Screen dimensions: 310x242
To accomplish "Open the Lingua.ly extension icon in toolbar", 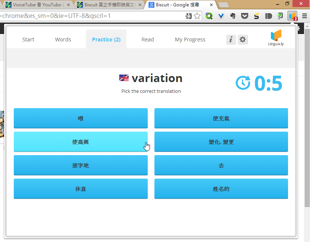I will pyautogui.click(x=293, y=16).
